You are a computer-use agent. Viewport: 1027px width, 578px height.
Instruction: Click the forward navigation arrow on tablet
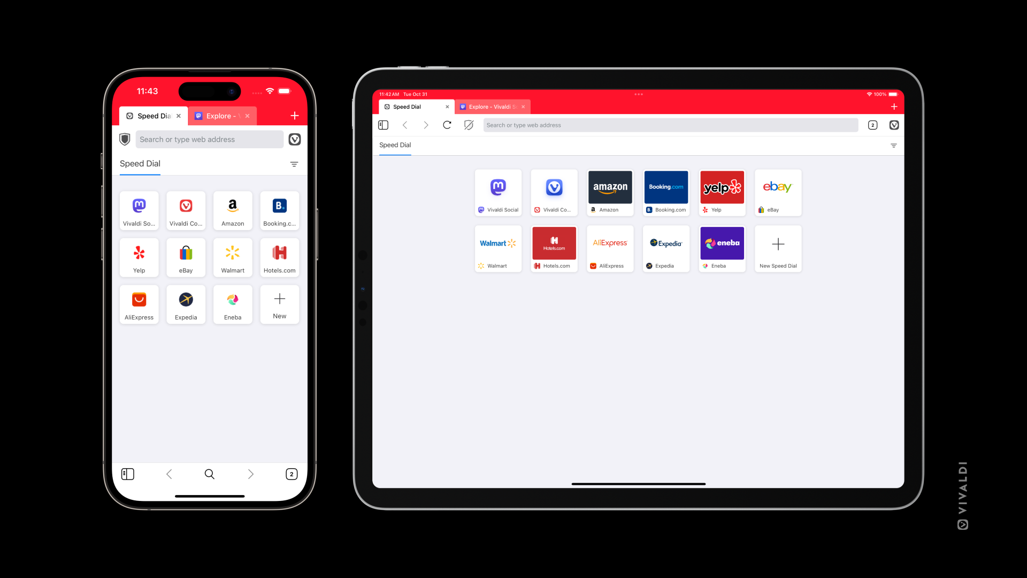pyautogui.click(x=426, y=125)
